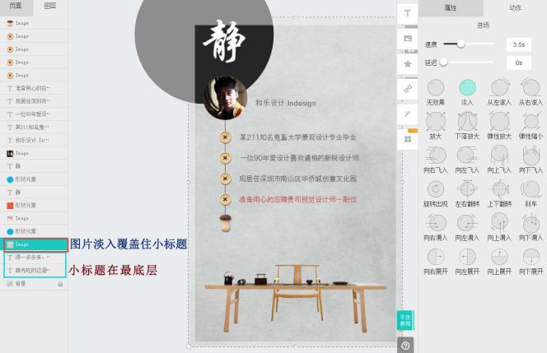Apply the 向下展开 expand animation

click(531, 261)
